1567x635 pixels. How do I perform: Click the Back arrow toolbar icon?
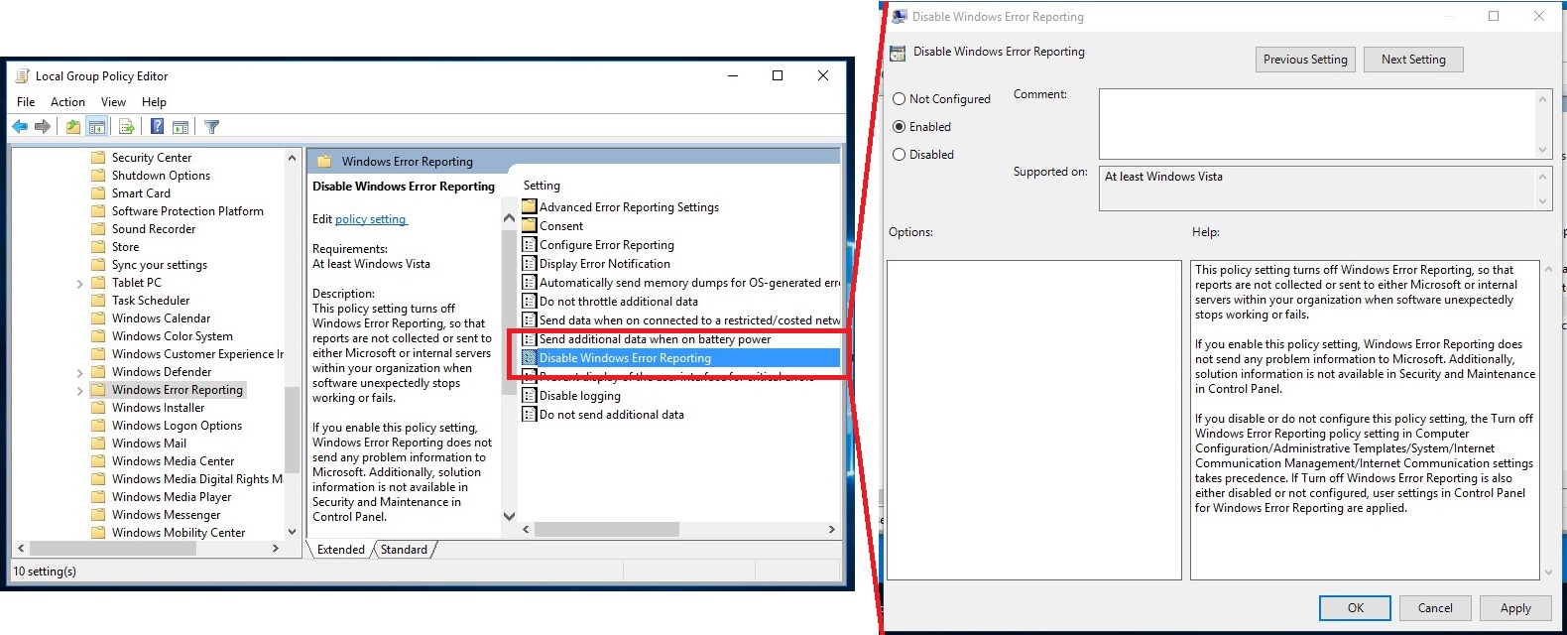coord(20,127)
